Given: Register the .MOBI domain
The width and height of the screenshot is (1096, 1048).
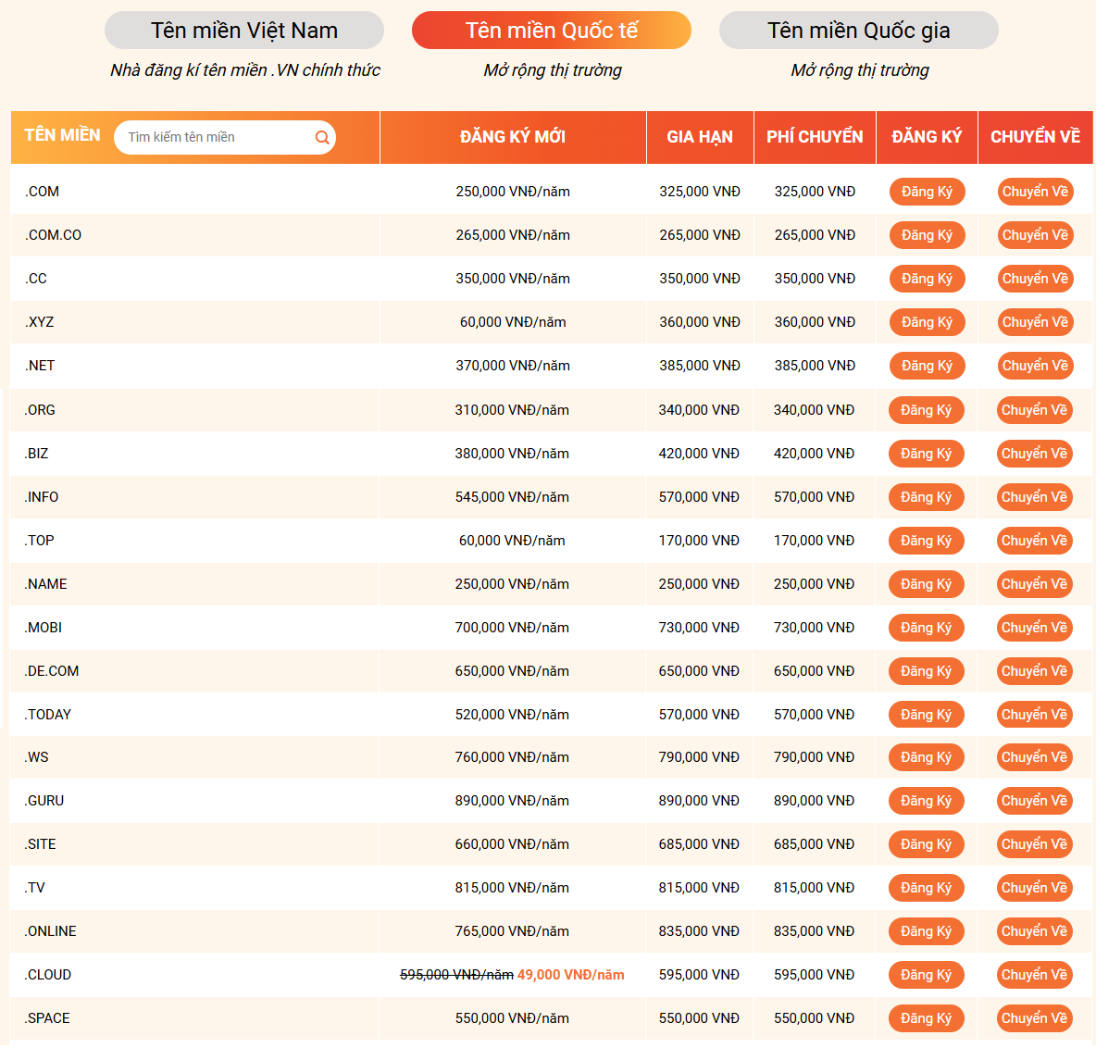Looking at the screenshot, I should 927,628.
